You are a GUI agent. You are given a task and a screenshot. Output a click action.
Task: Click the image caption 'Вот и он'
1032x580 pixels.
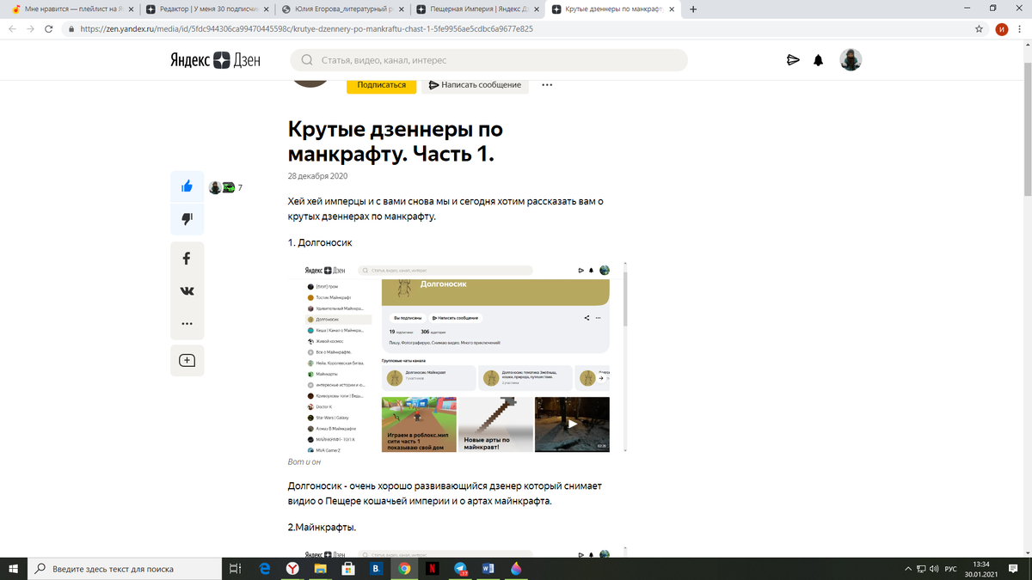(304, 462)
